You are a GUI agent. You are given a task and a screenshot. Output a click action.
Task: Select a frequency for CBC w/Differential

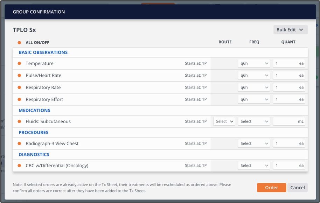254,166
